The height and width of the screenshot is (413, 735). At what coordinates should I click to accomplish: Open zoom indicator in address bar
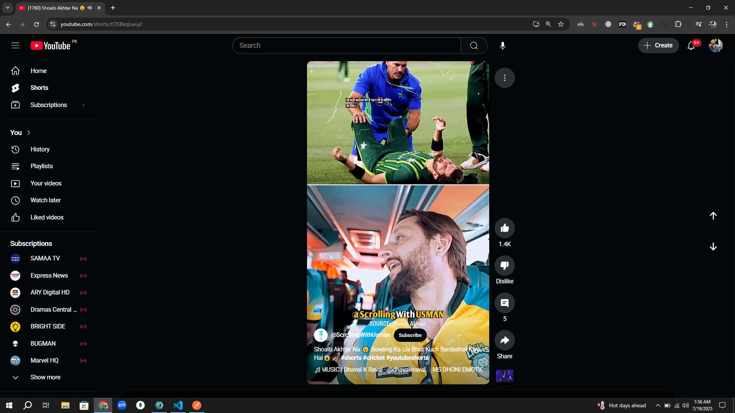pos(549,24)
